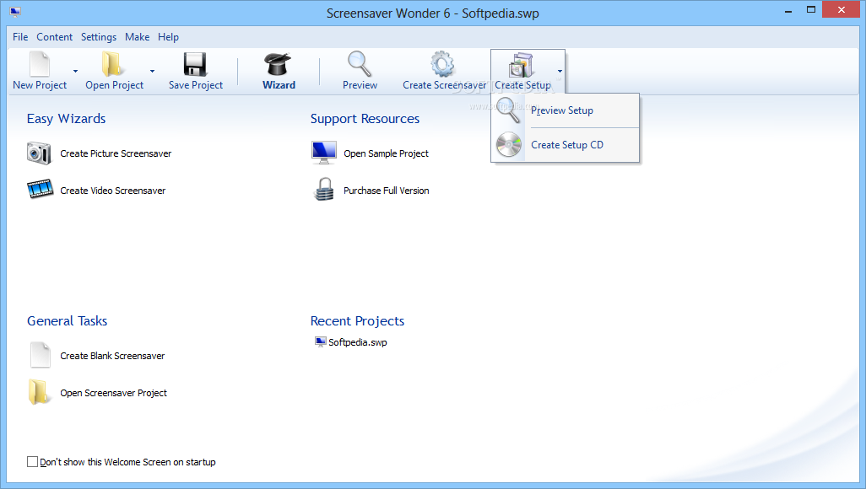Click the Create Screensaver toolbar label
The height and width of the screenshot is (489, 866).
[445, 85]
